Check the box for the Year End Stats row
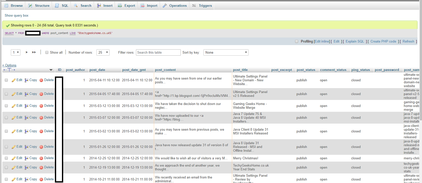 6,167
